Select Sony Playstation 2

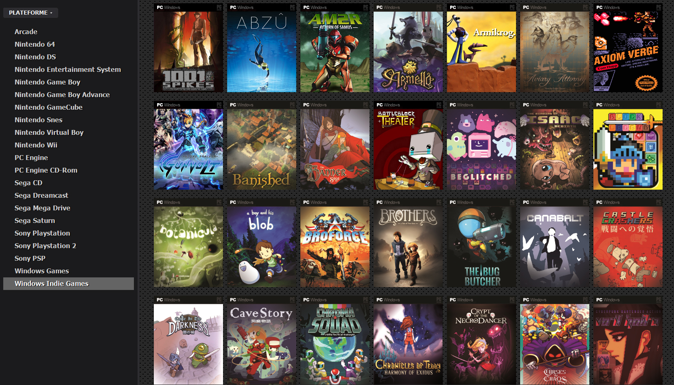tap(46, 246)
